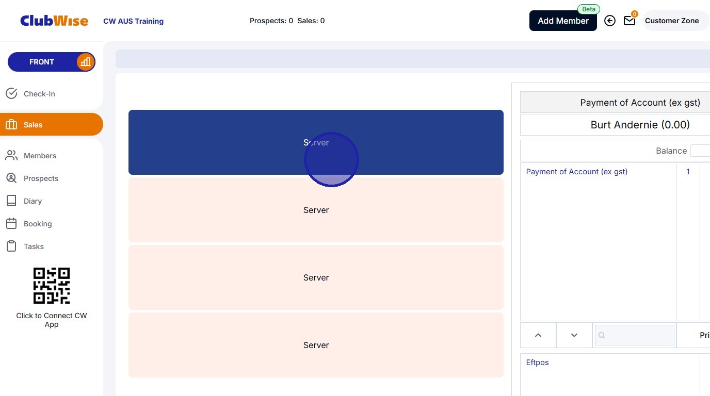
Task: Click the Booking calendar icon
Action: tap(11, 223)
